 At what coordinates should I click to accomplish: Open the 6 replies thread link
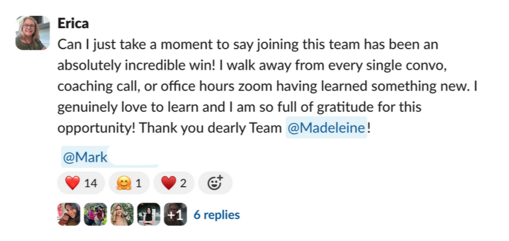216,215
